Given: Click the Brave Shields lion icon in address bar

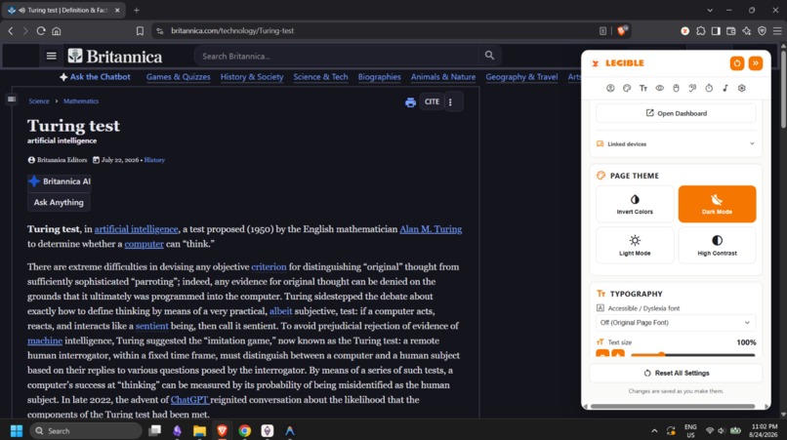Looking at the screenshot, I should pos(622,30).
